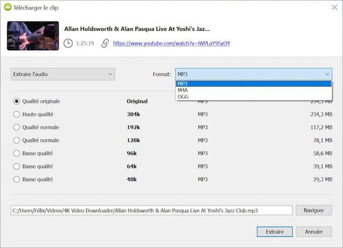This screenshot has height=248, width=343.
Task: Click the Naviguer button
Action: point(314,210)
